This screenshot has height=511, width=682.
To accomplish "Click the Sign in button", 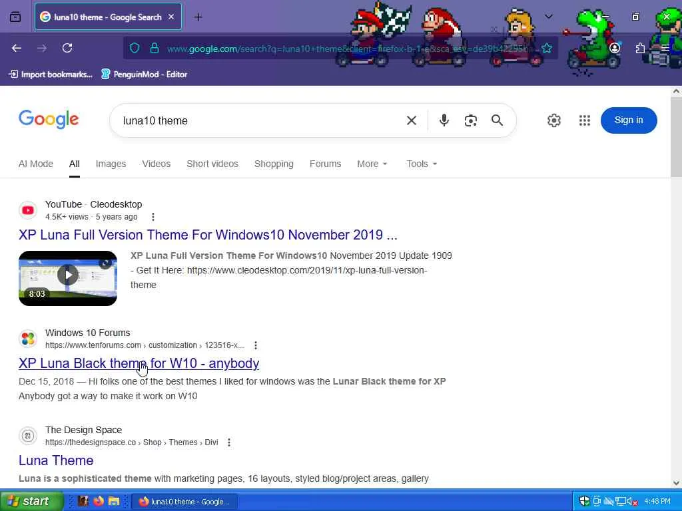I will tap(629, 120).
